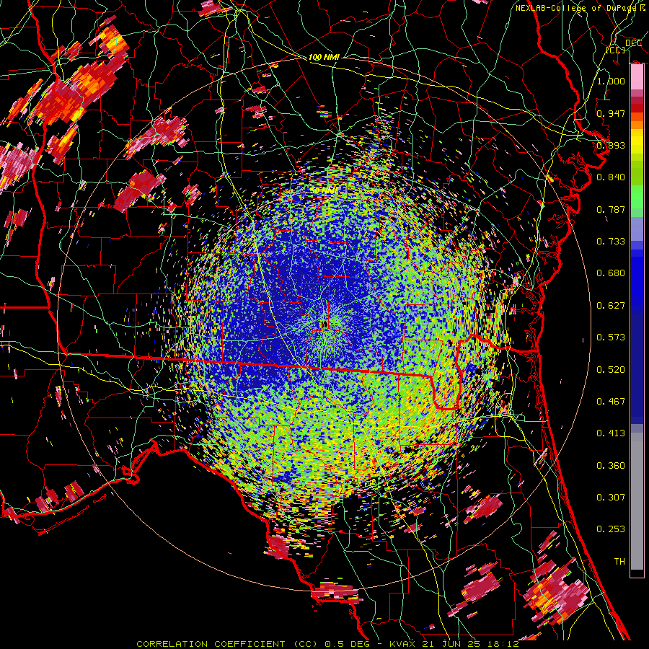This screenshot has width=649, height=649.
Task: Click the 0.893 legend value
Action: tap(611, 145)
